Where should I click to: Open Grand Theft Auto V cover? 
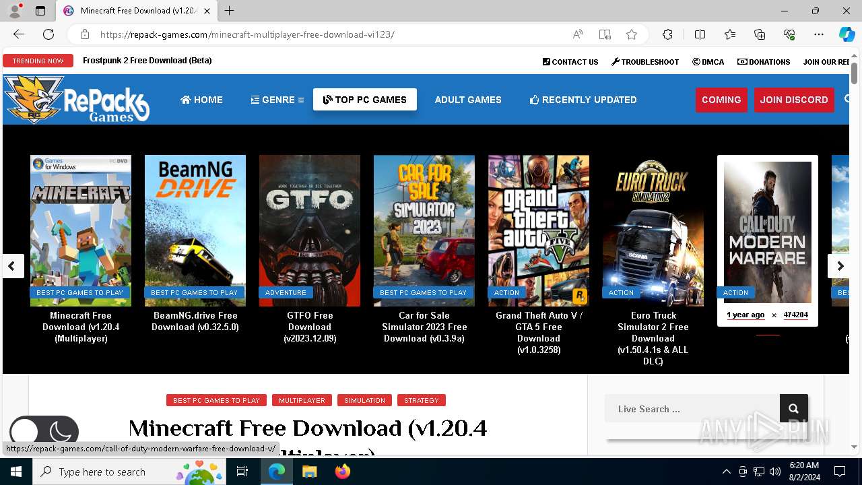(539, 230)
